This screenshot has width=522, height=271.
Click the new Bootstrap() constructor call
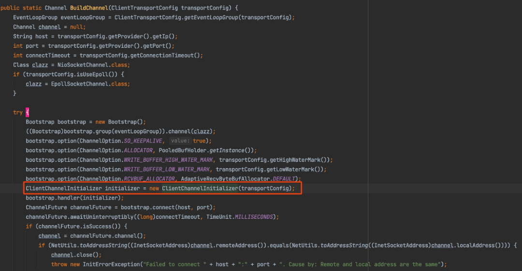coord(120,122)
